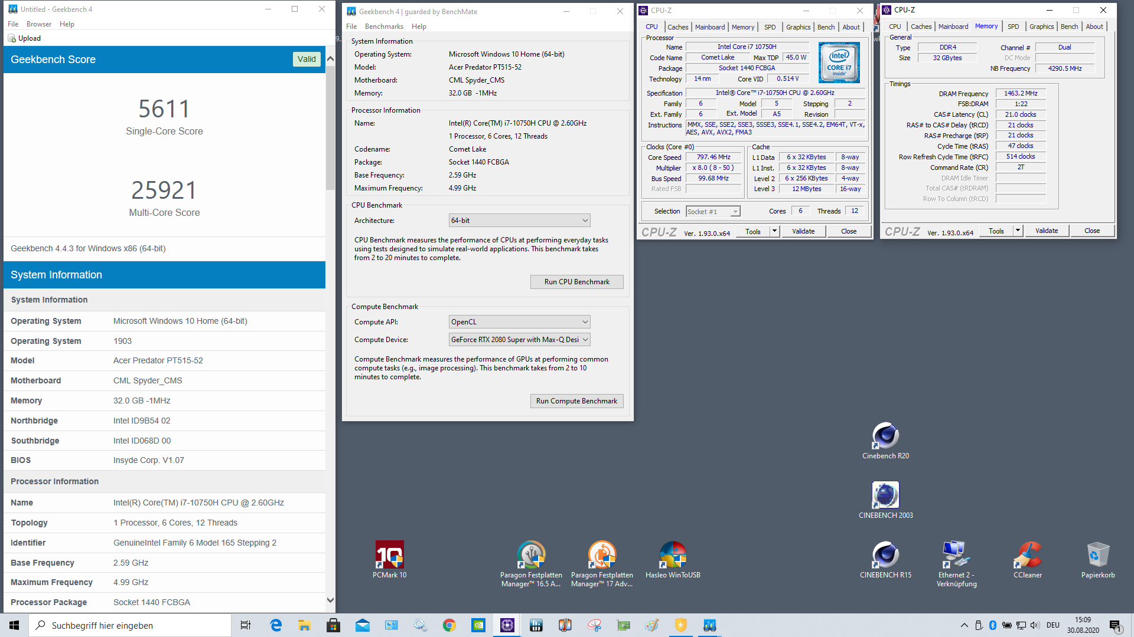The width and height of the screenshot is (1134, 637).
Task: Click the DRAM Frequency 1463.2 MHz value
Action: [x=1021, y=94]
